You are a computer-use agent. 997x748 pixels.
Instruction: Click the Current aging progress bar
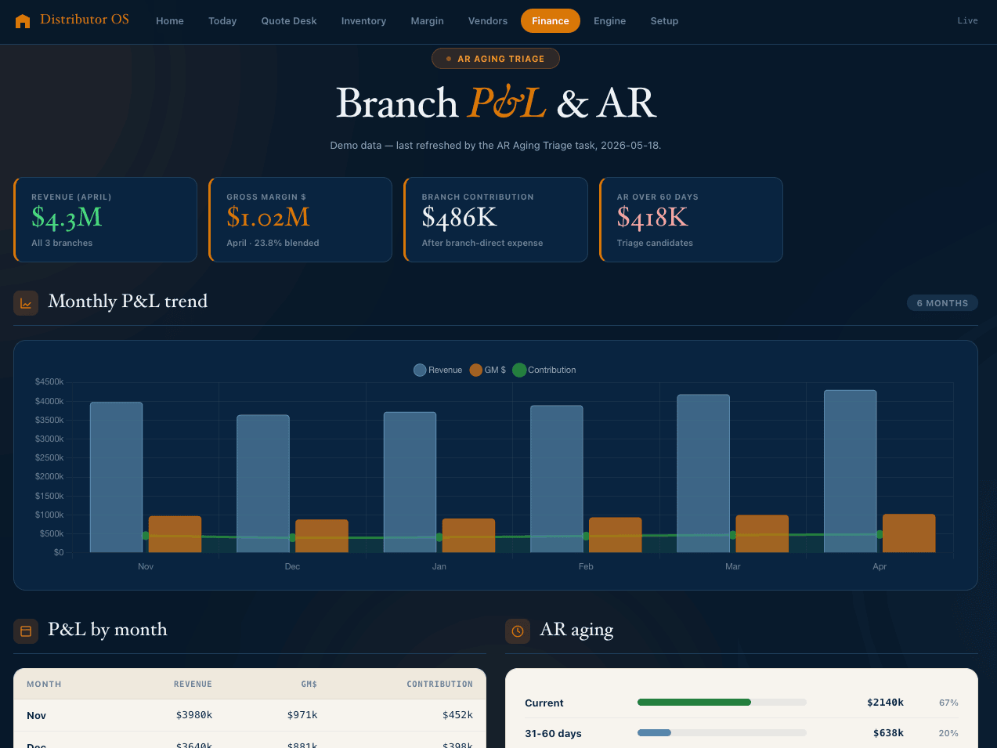tap(722, 703)
